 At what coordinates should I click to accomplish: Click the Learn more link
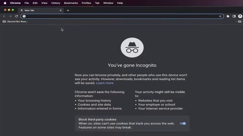105,83
